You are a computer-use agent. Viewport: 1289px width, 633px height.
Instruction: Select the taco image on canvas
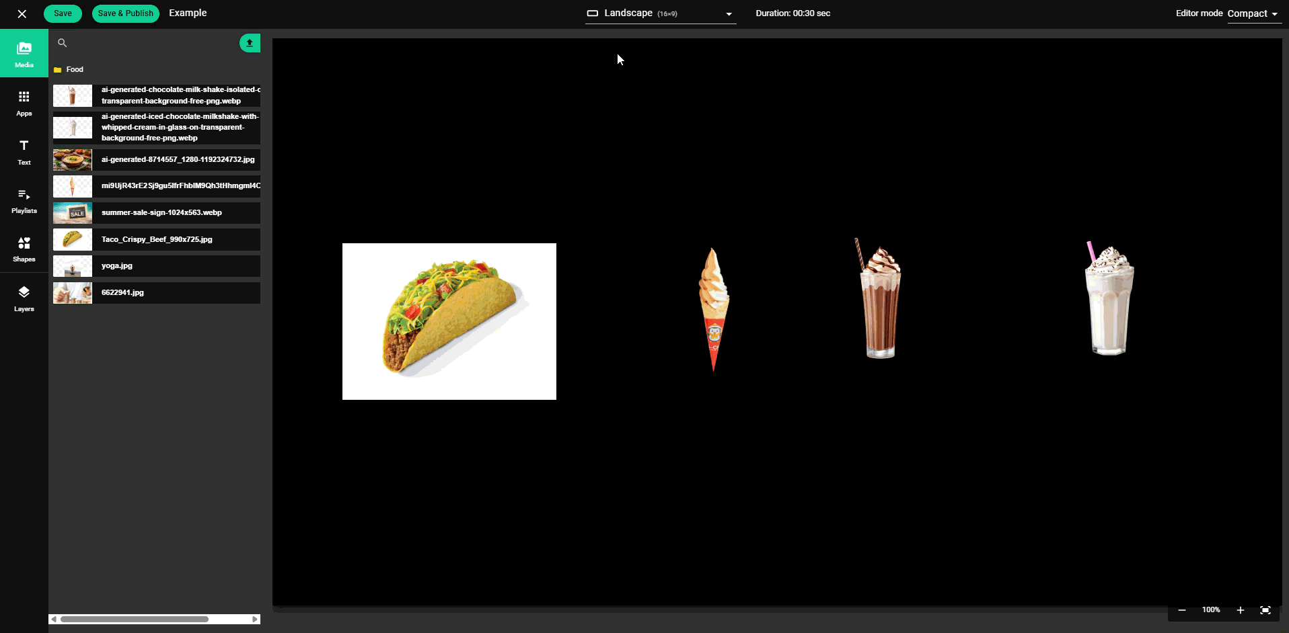(x=449, y=321)
